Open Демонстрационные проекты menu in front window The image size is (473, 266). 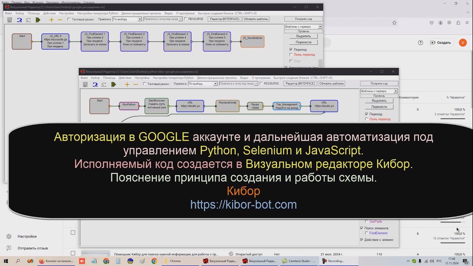click(217, 78)
